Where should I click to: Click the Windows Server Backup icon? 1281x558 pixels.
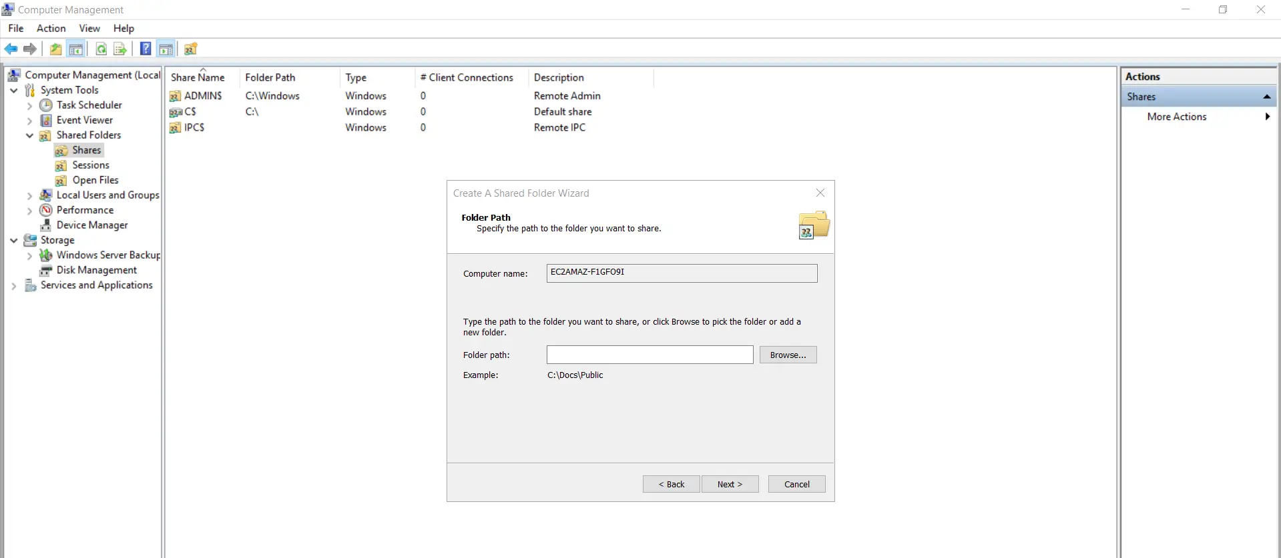[46, 255]
